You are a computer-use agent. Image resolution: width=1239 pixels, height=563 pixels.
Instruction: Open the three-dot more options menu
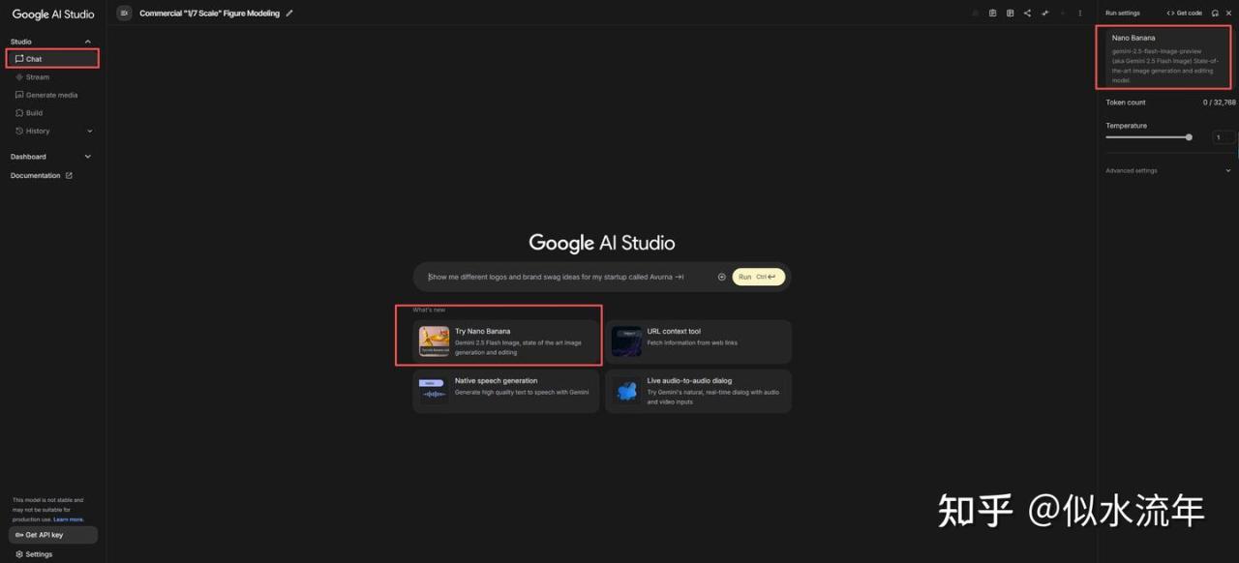pyautogui.click(x=1080, y=14)
